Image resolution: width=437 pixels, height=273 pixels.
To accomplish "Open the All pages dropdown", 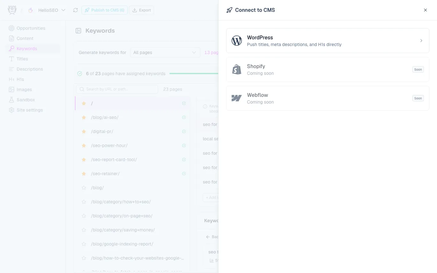I will [165, 52].
